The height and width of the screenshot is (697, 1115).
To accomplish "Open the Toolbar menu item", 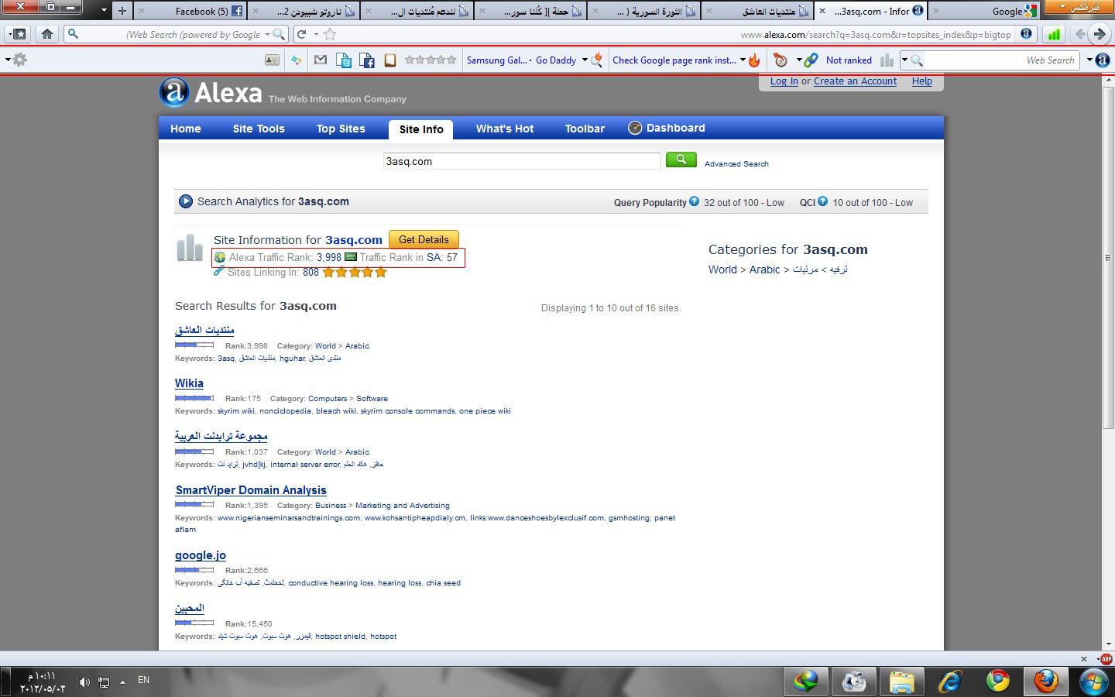I will 585,129.
